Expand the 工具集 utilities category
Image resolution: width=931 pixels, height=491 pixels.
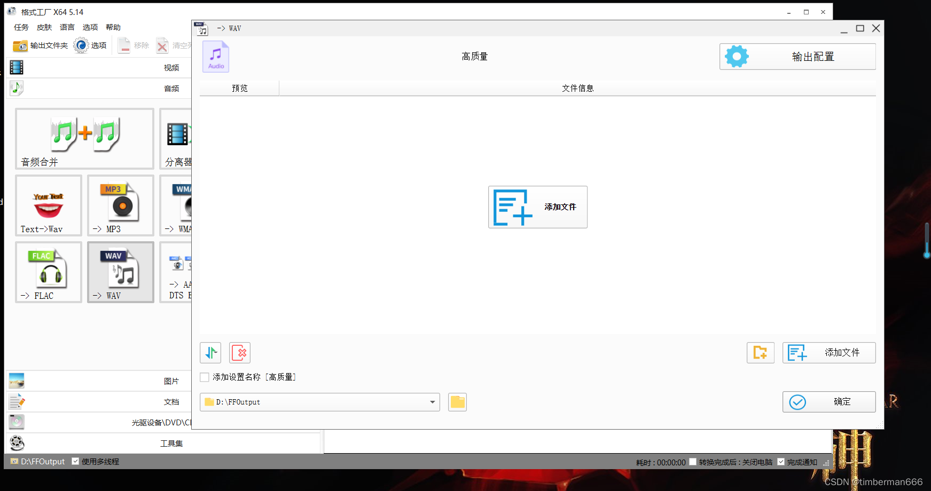point(163,444)
